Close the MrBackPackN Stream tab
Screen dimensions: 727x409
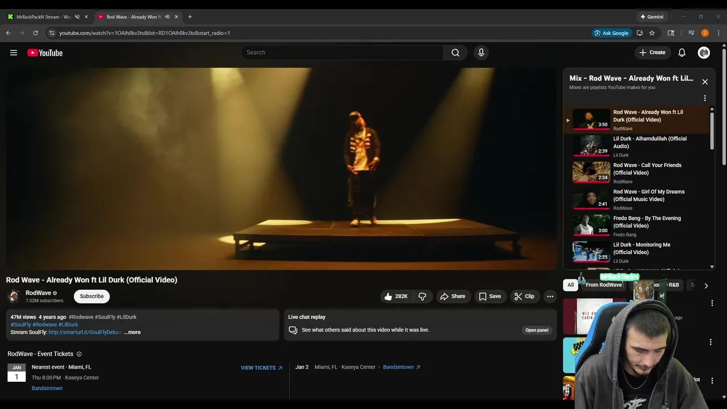[x=86, y=17]
